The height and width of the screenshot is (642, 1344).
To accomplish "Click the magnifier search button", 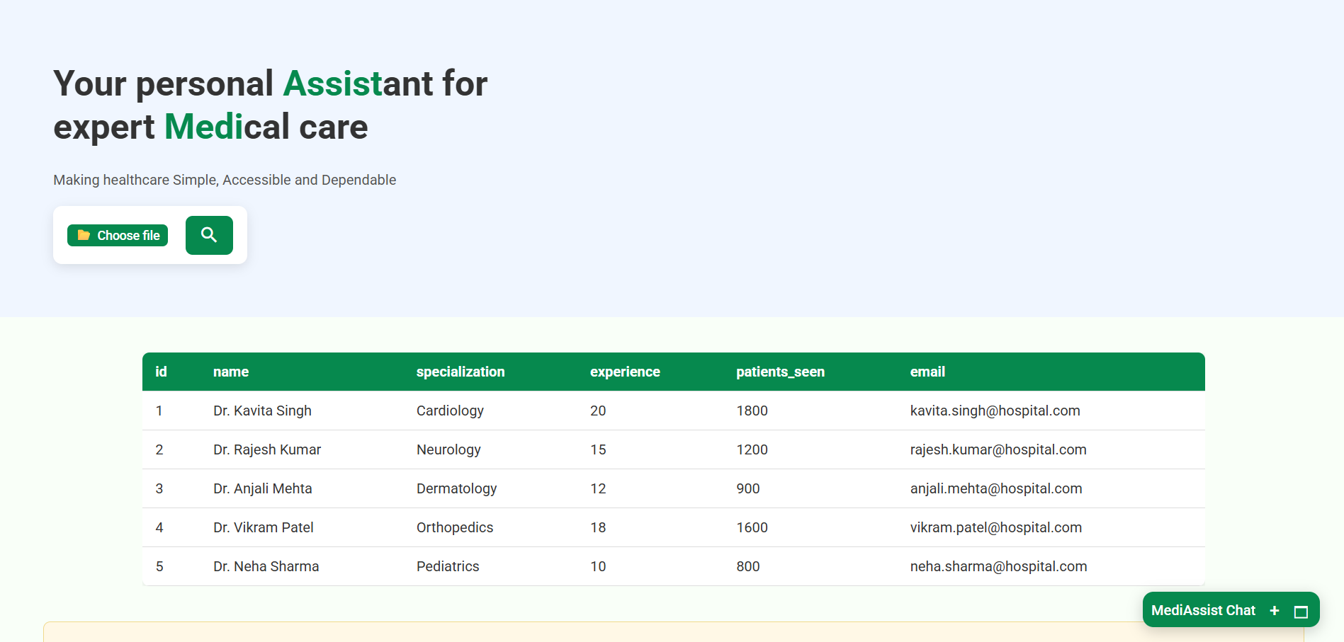I will click(209, 235).
